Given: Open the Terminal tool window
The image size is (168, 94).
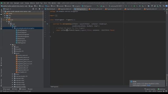Looking at the screenshot, I should (23, 89).
